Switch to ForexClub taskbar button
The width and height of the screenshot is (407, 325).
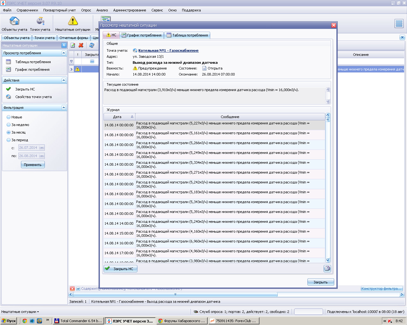(234, 321)
